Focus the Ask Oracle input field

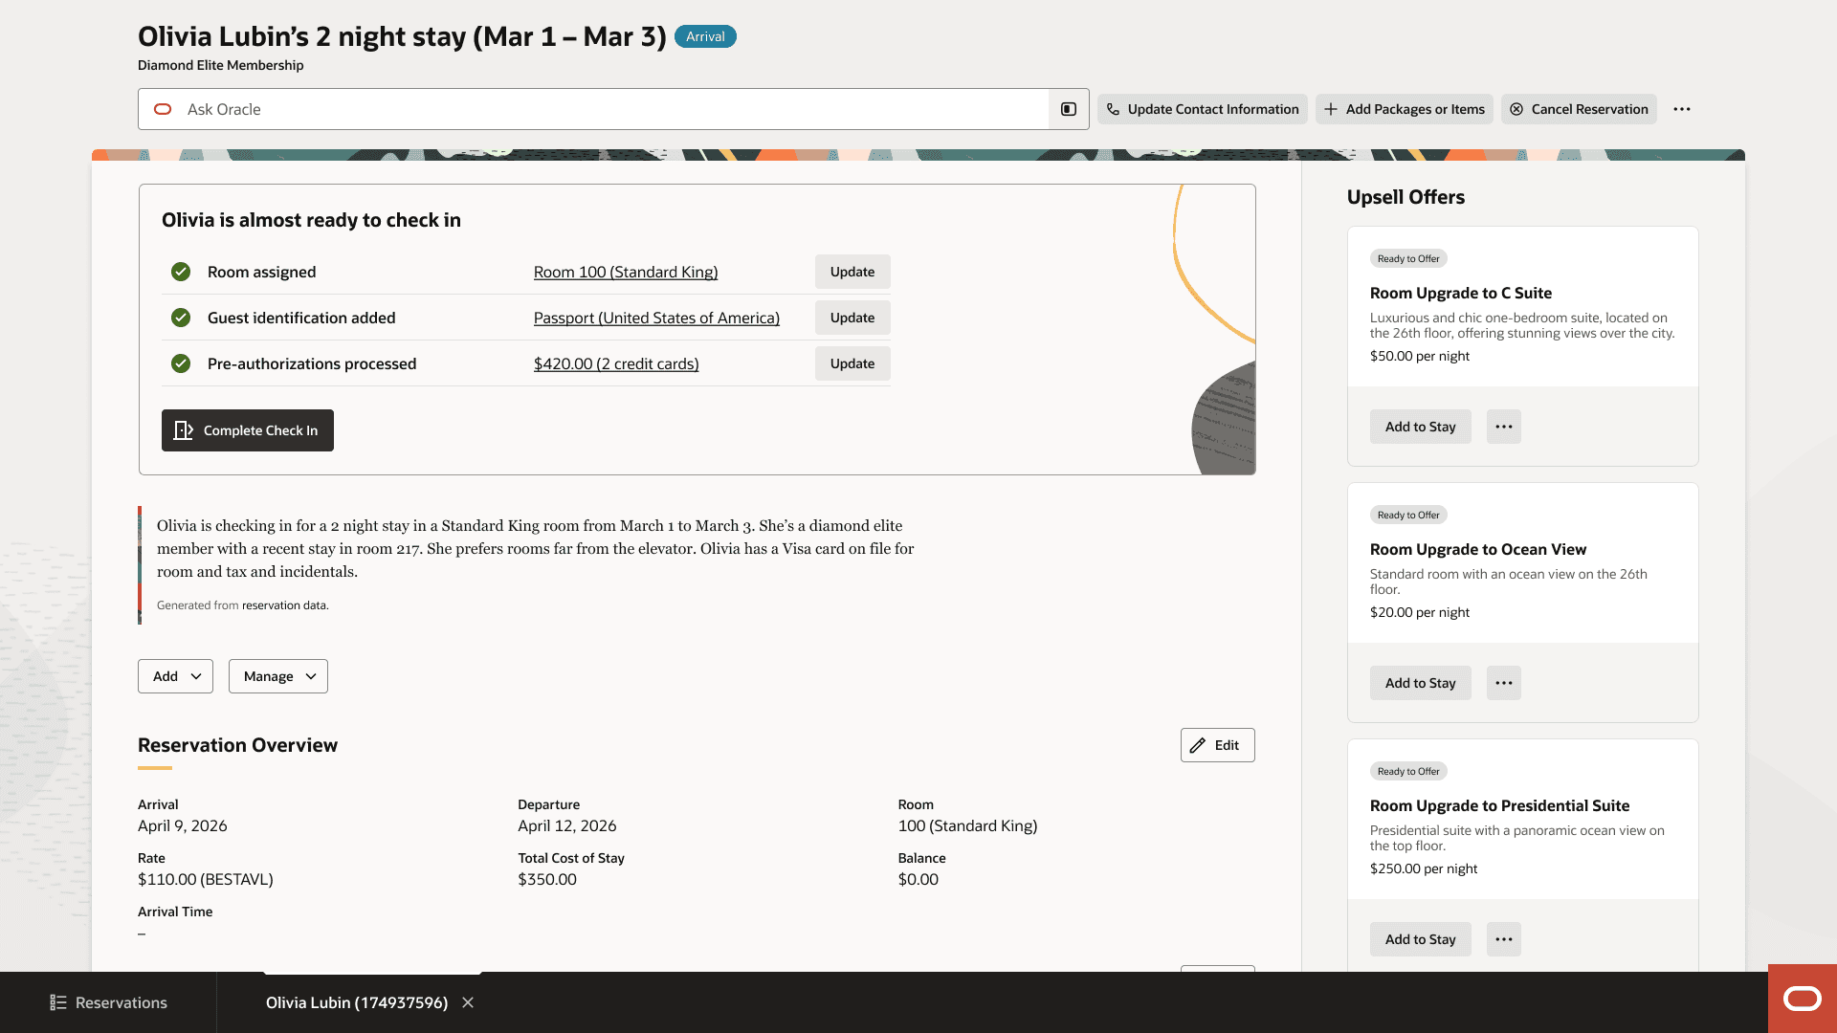coord(612,109)
